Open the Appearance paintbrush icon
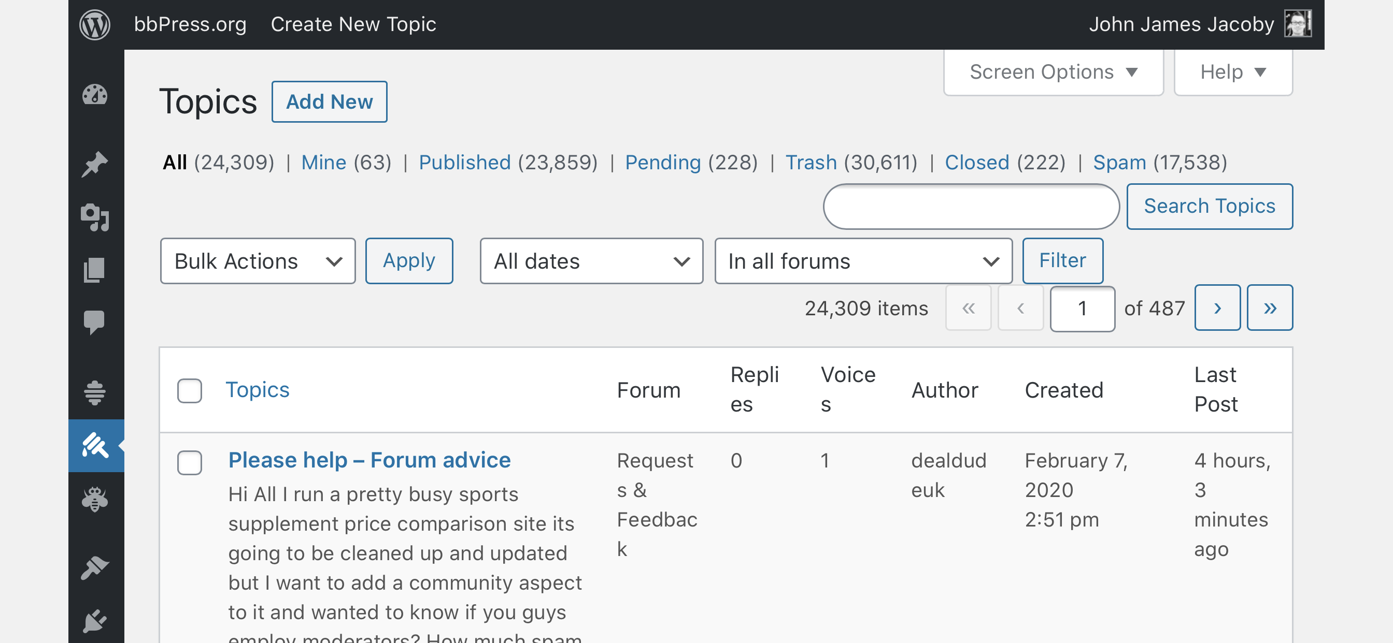The image size is (1393, 643). (x=95, y=567)
